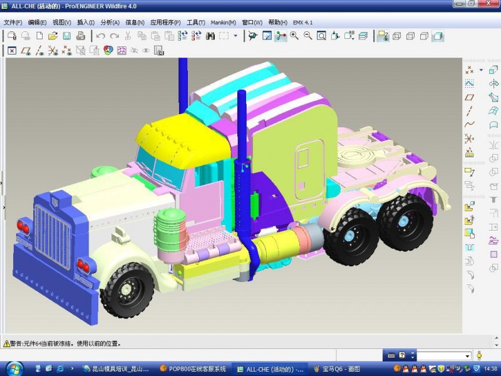Click the 14:38 system clock
This screenshot has width=501, height=376.
pyautogui.click(x=490, y=368)
